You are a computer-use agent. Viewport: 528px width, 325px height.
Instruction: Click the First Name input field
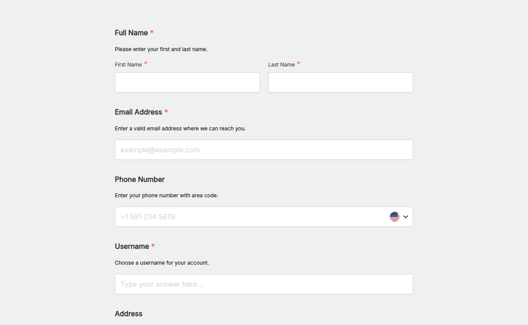(x=187, y=82)
